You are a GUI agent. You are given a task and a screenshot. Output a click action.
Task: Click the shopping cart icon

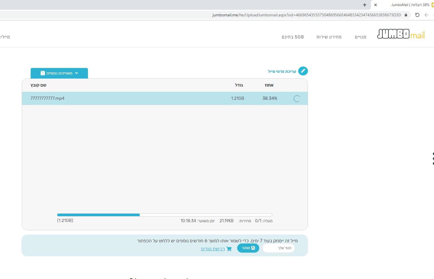coord(229,249)
